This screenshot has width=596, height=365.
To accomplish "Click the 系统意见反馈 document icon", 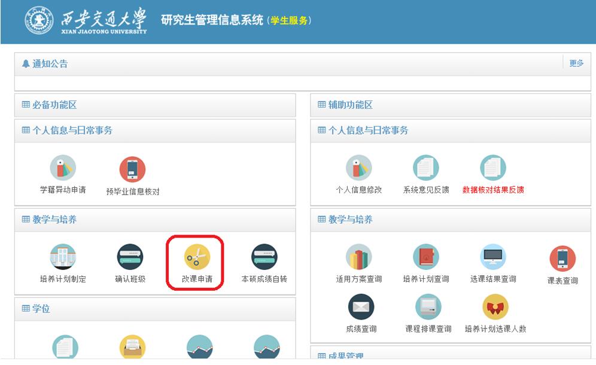I will [425, 168].
